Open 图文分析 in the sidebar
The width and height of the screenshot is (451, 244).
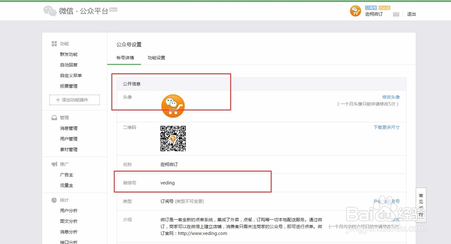point(69,221)
